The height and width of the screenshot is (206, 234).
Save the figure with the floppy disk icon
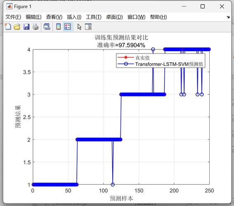tap(26, 27)
